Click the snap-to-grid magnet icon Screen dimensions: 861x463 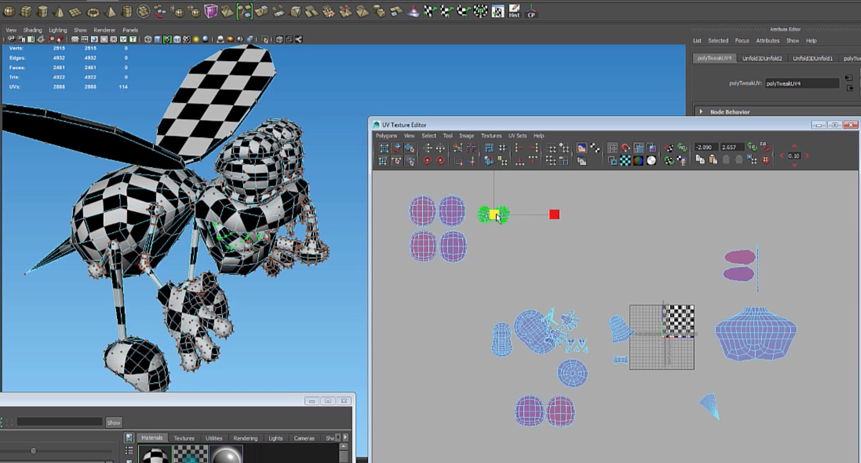(x=625, y=148)
